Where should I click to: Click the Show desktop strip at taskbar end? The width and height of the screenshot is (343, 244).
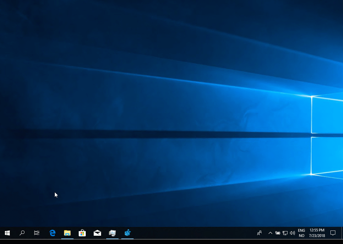click(342, 233)
